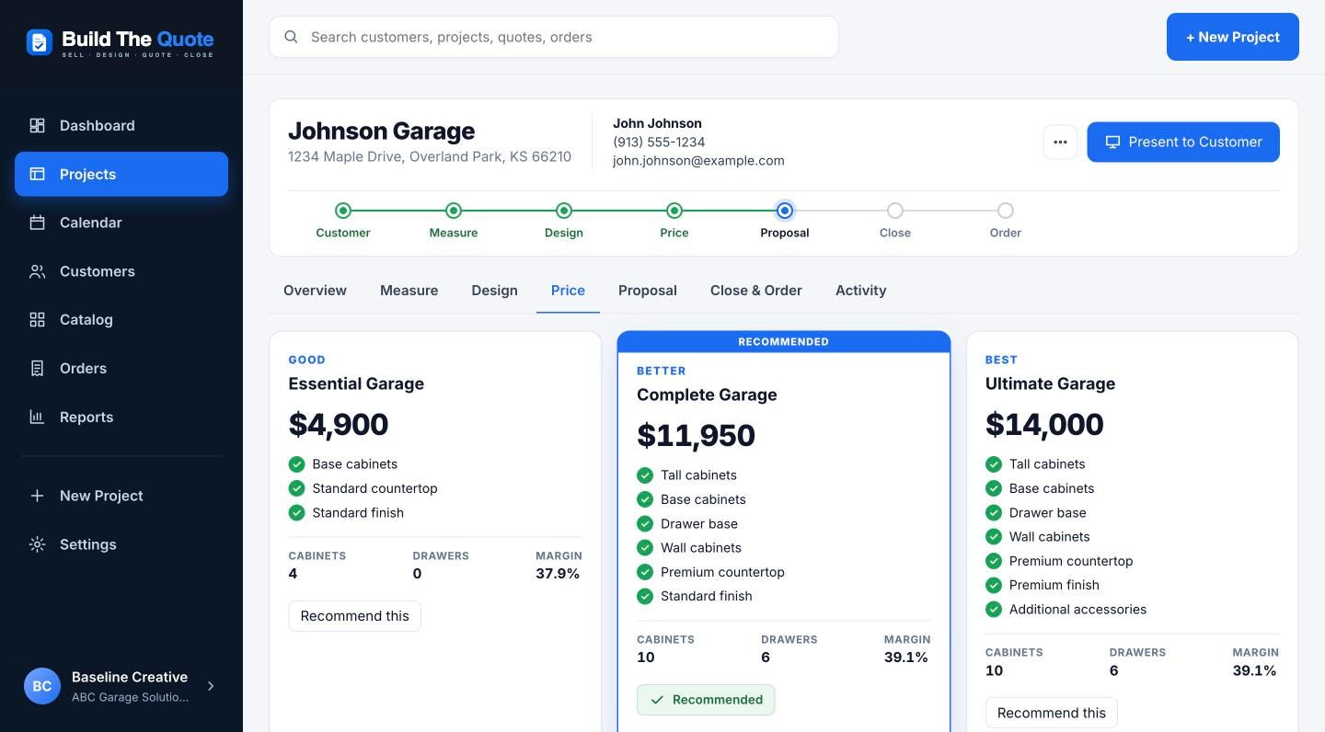Open the Catalog sidebar item
The width and height of the screenshot is (1325, 732).
click(121, 320)
